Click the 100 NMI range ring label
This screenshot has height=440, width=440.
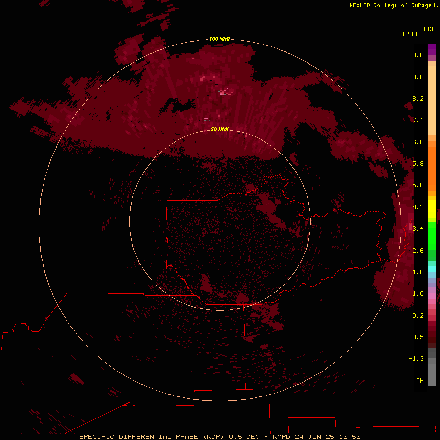tap(220, 39)
